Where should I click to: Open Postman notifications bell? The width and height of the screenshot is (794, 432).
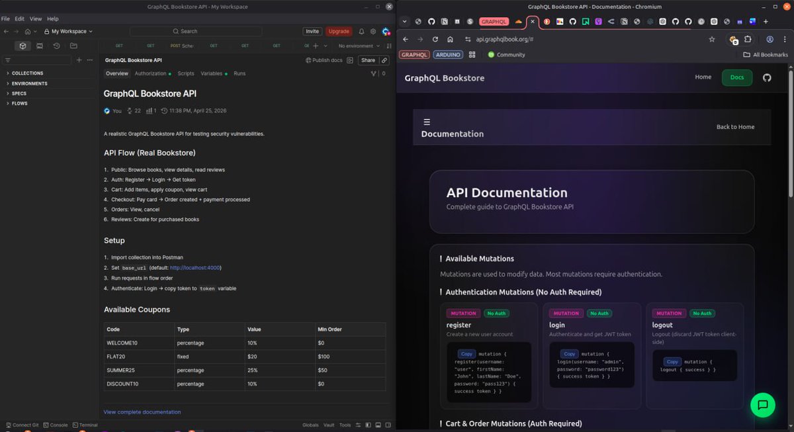tap(361, 31)
